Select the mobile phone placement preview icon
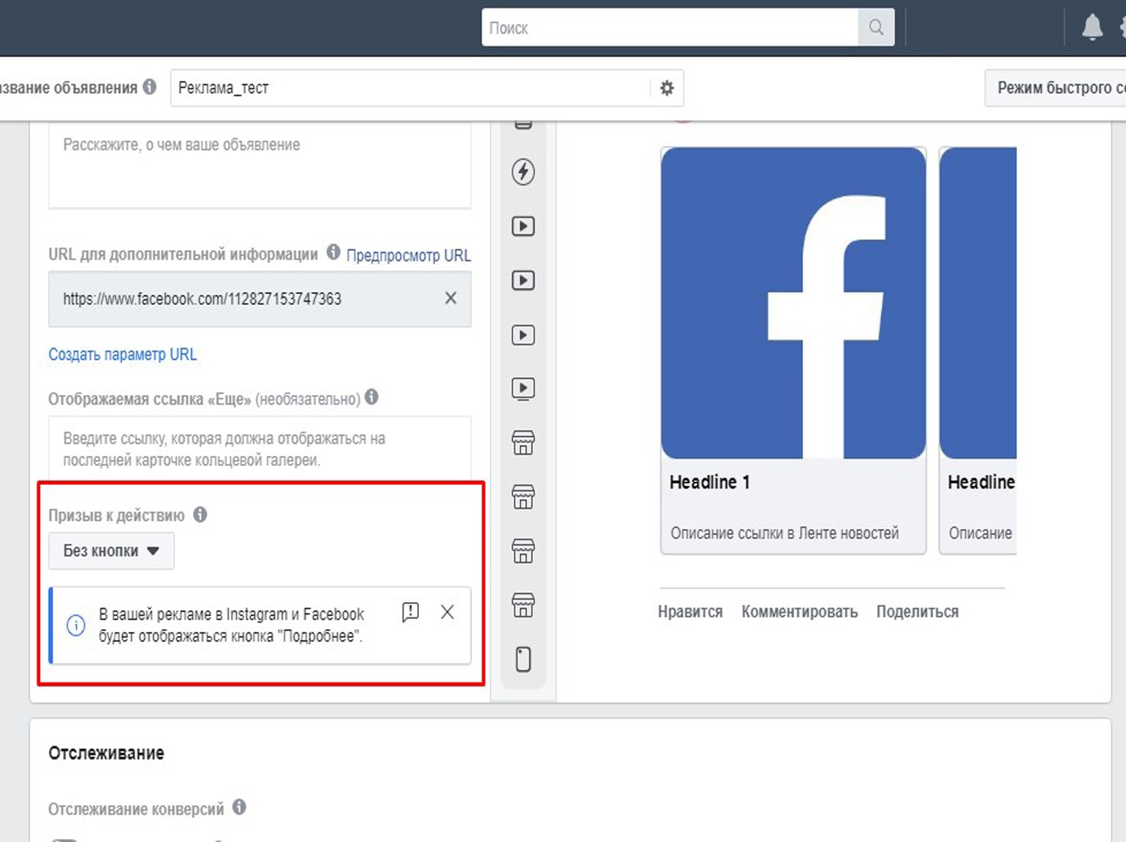This screenshot has width=1126, height=842. point(523,659)
